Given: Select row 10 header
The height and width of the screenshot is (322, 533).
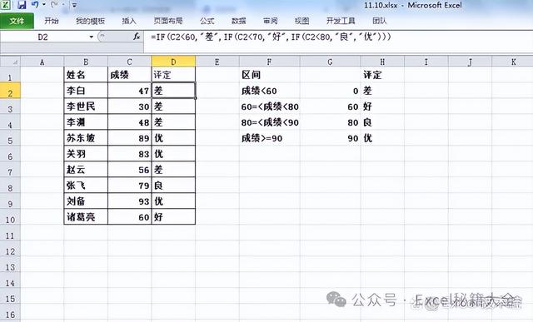Looking at the screenshot, I should tap(10, 217).
